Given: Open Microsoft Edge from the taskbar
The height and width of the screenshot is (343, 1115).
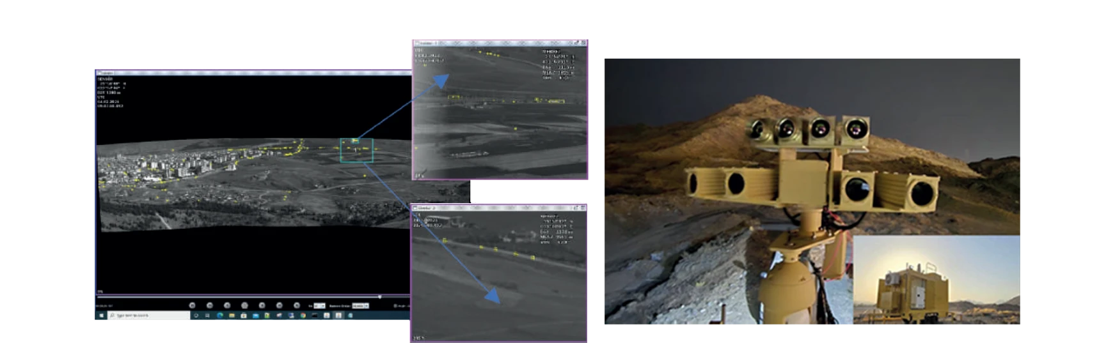Looking at the screenshot, I should point(220,316).
